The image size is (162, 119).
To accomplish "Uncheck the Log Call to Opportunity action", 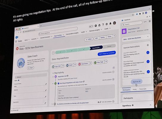I will click(148, 52).
